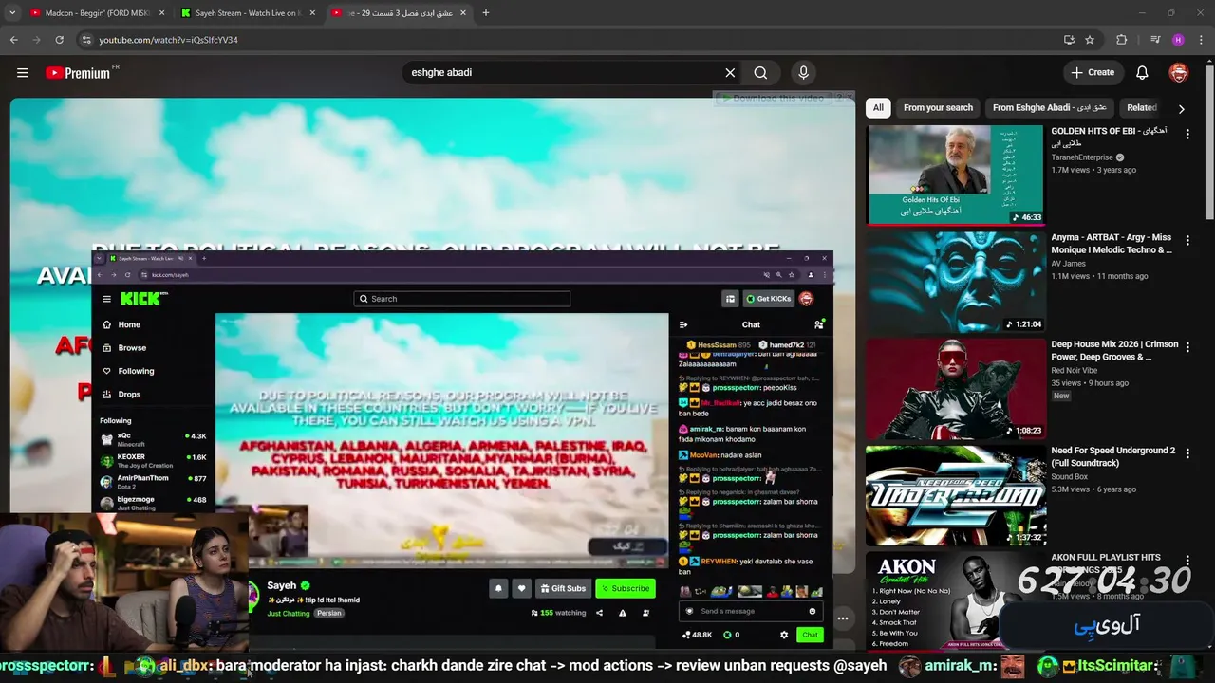1215x683 pixels.
Task: Click the Kick chat 'Send a message' field
Action: click(x=750, y=611)
